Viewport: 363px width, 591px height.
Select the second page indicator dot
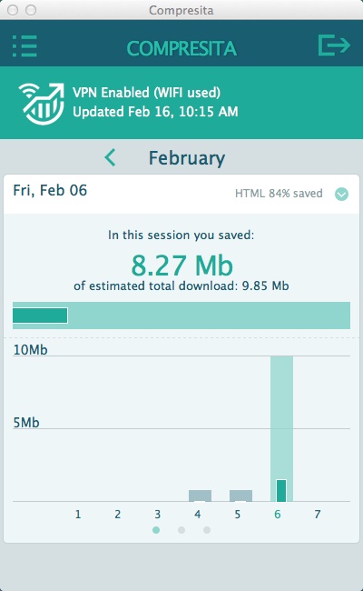(x=181, y=530)
